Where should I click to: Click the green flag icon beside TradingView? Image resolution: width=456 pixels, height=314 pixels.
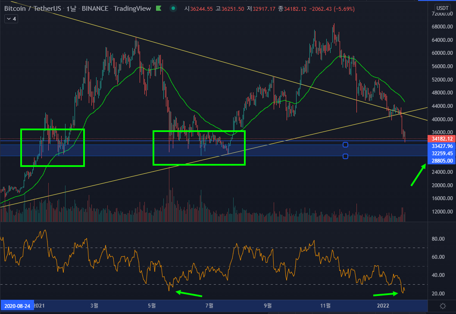coord(159,9)
